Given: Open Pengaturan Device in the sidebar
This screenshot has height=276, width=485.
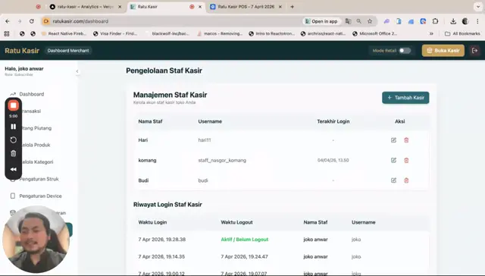Looking at the screenshot, I should (40, 196).
